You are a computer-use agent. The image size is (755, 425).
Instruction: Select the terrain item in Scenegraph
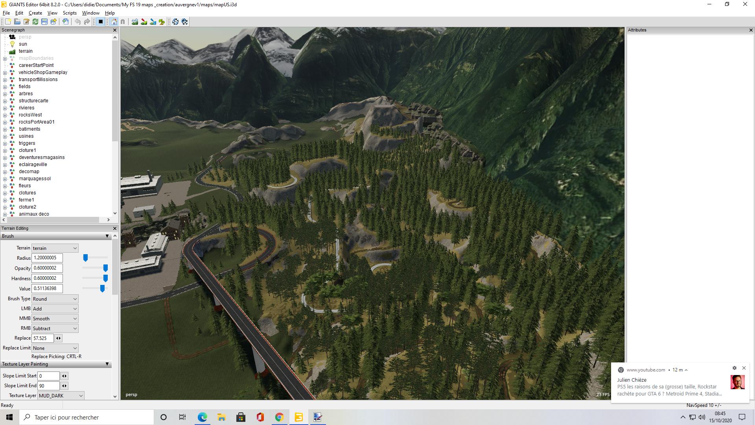tap(26, 51)
